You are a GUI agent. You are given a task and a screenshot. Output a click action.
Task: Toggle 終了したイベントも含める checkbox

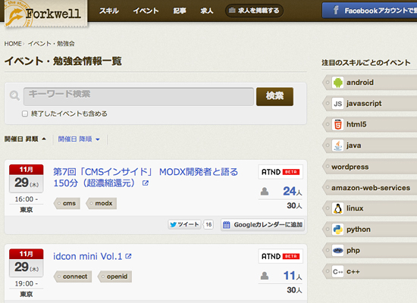pyautogui.click(x=25, y=114)
